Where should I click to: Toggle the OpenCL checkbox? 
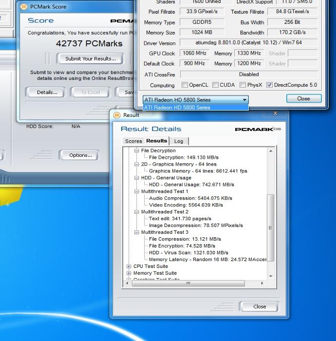click(185, 85)
